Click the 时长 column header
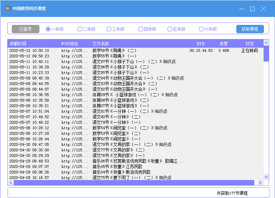The width and height of the screenshot is (275, 198). point(201,44)
